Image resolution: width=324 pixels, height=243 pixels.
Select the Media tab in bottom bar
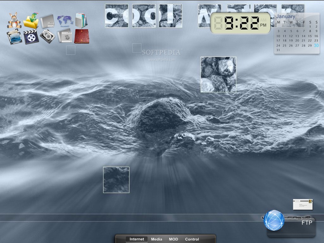[156, 239]
